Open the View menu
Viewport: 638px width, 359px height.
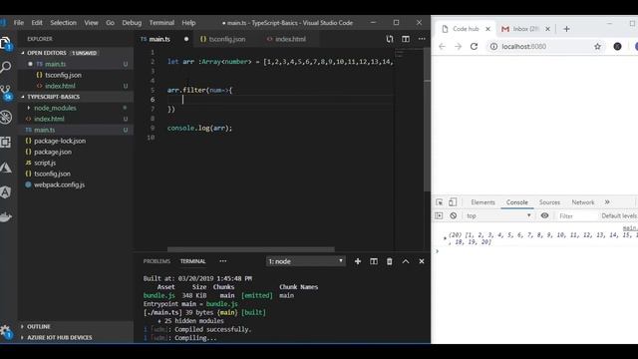91,23
